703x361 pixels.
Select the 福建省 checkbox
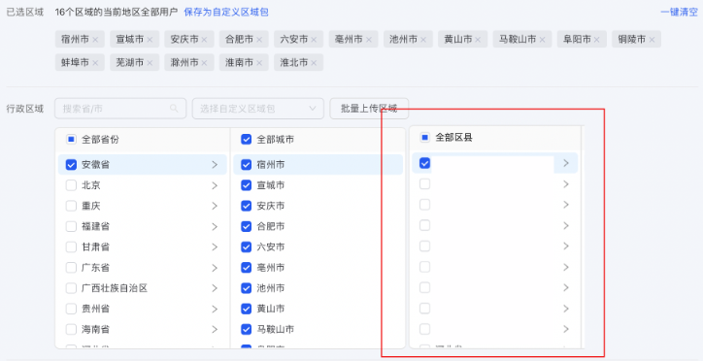[x=71, y=227]
